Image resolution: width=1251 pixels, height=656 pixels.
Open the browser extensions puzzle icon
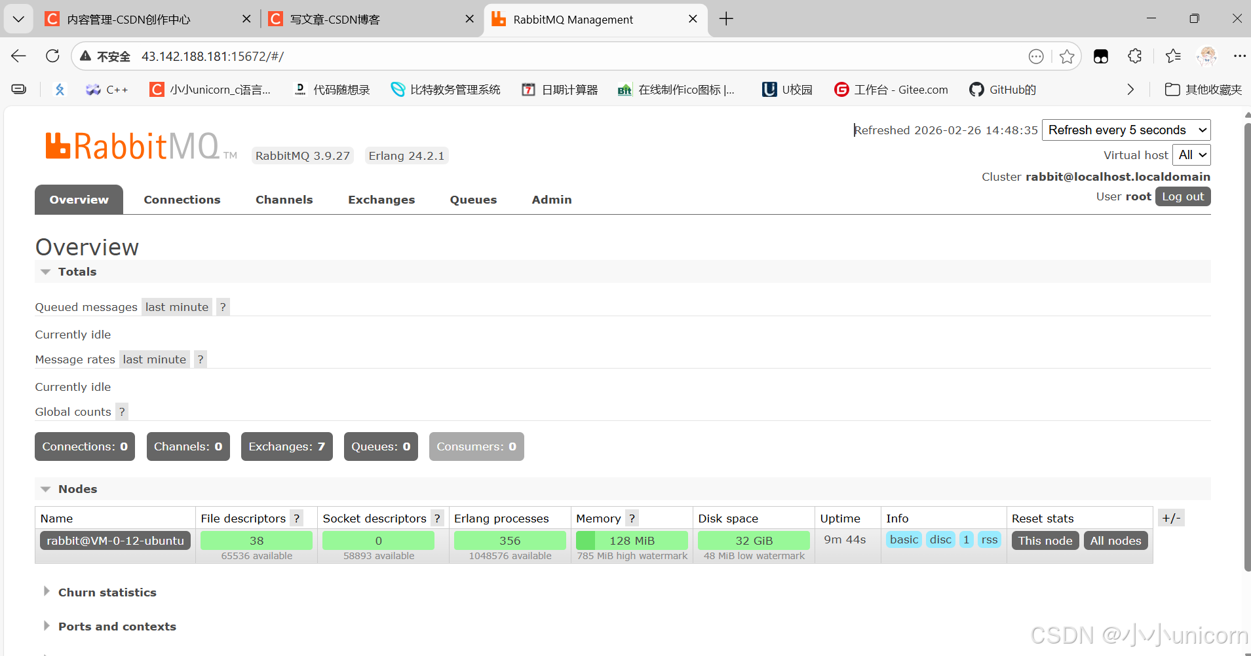(x=1135, y=56)
